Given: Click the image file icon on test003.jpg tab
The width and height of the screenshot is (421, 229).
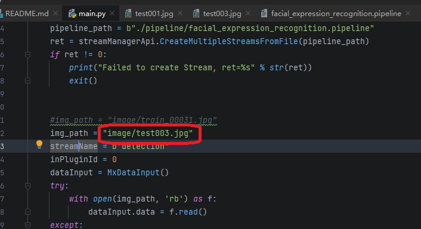Looking at the screenshot, I should point(196,14).
